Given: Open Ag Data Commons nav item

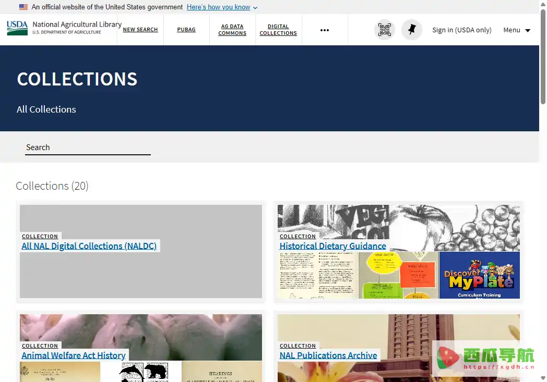Looking at the screenshot, I should click(232, 30).
